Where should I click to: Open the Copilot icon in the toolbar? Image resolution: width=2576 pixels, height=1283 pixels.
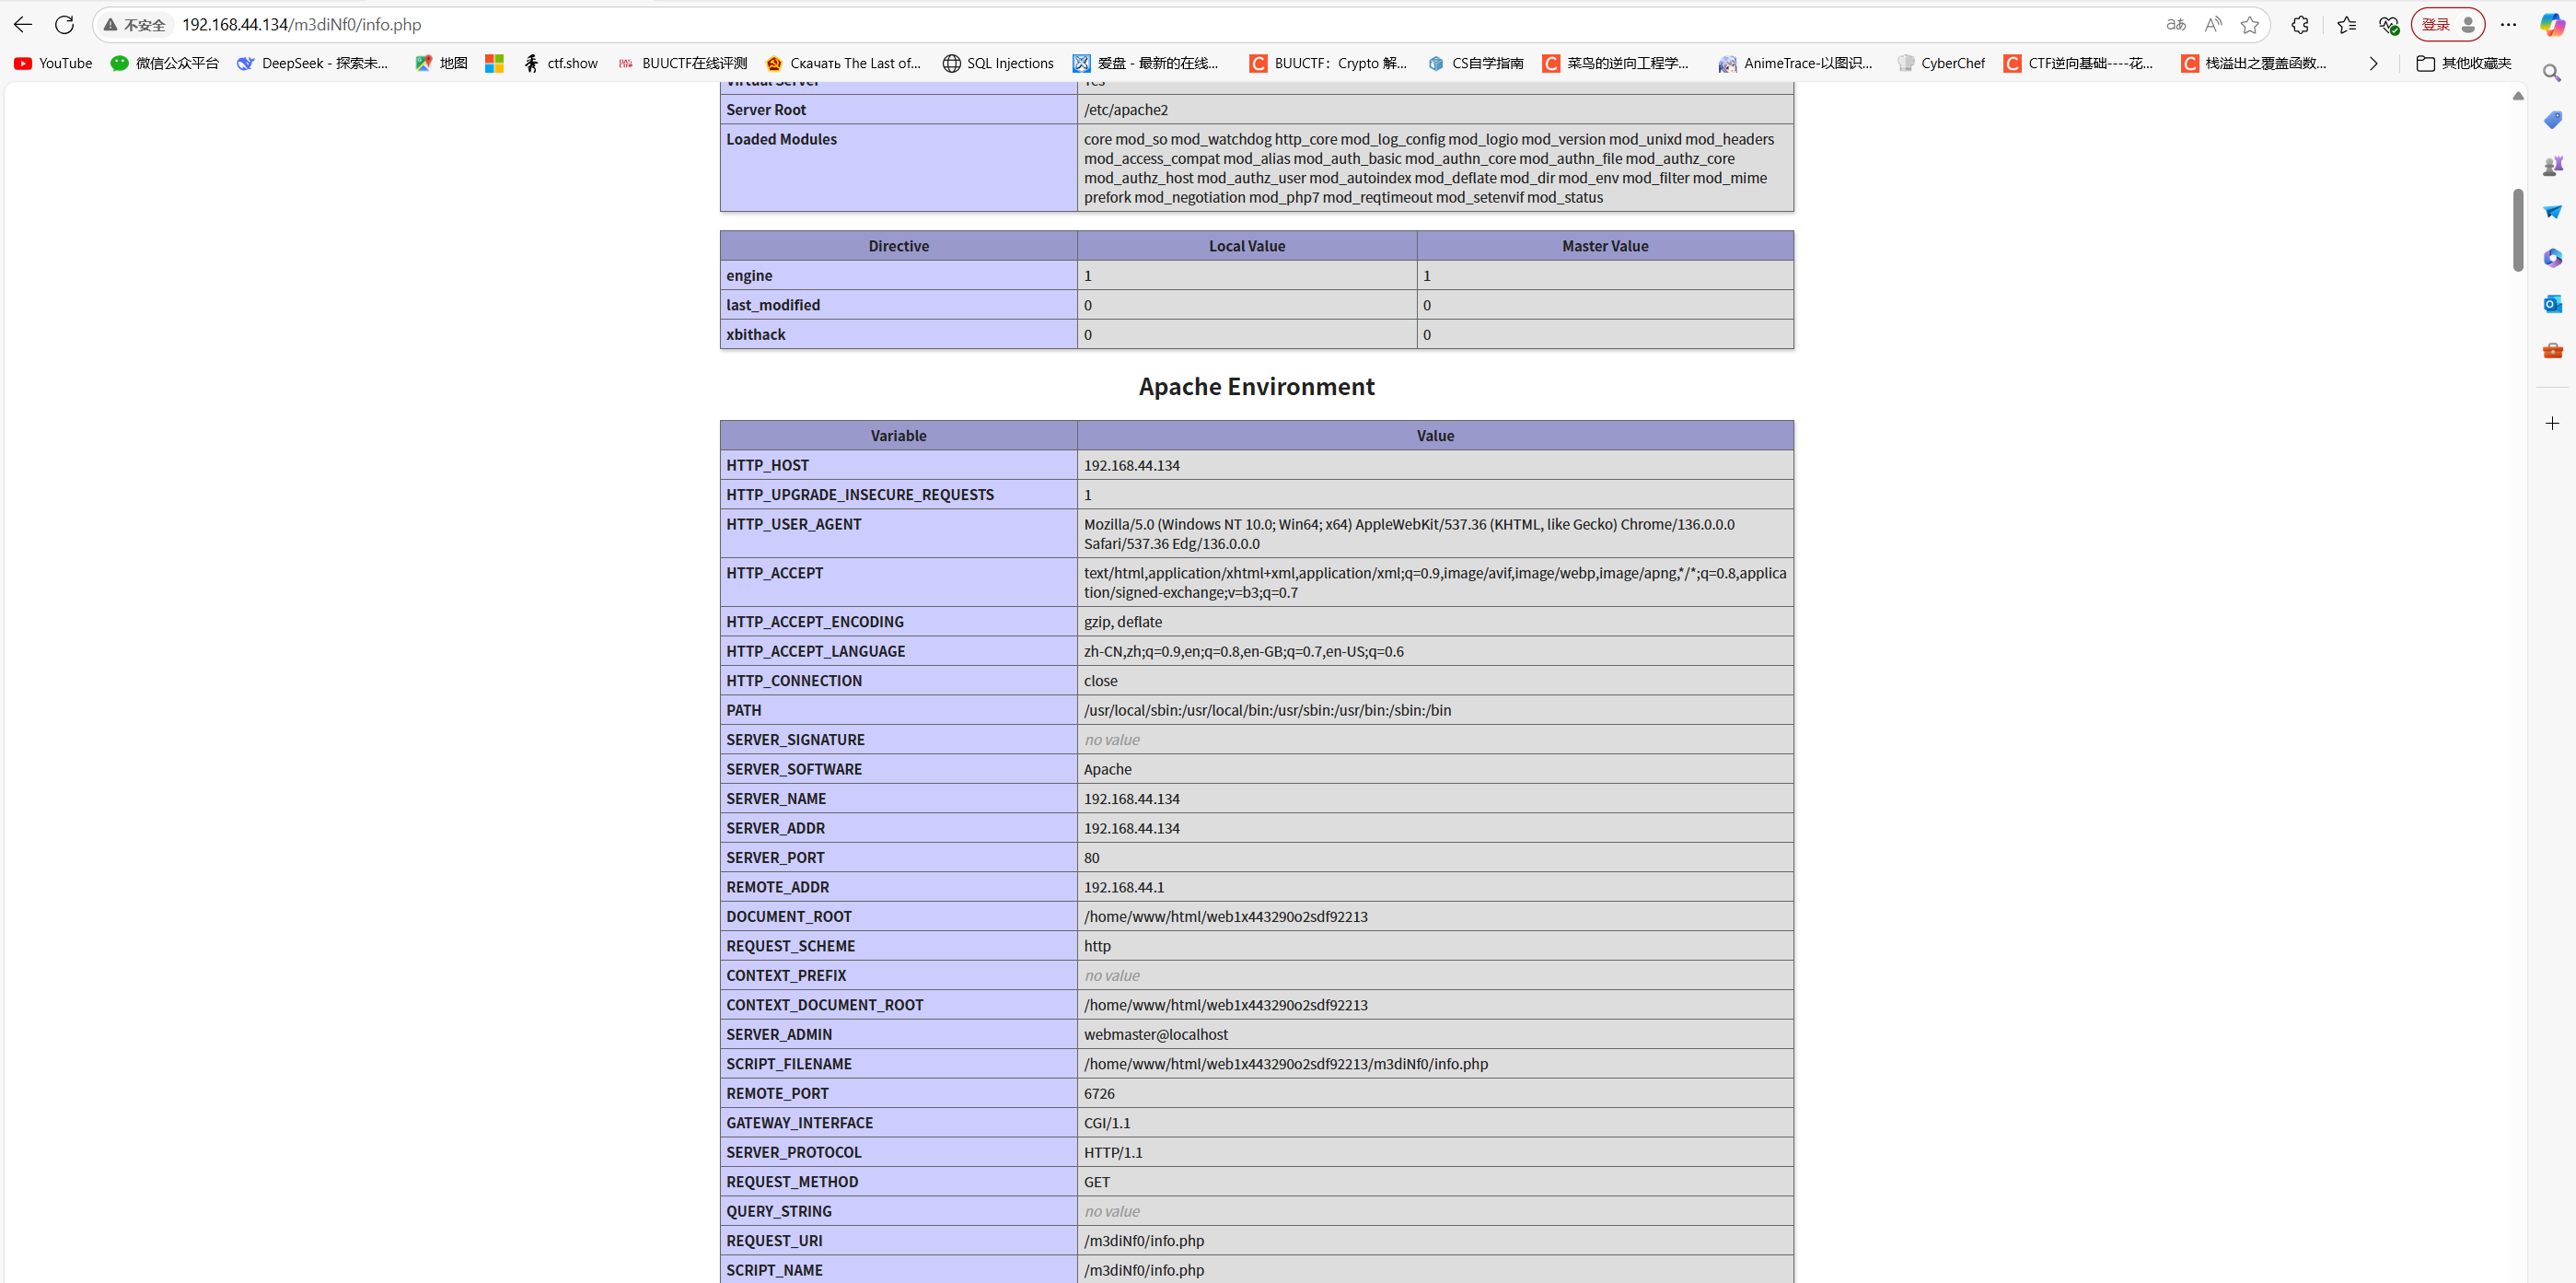(x=2551, y=24)
